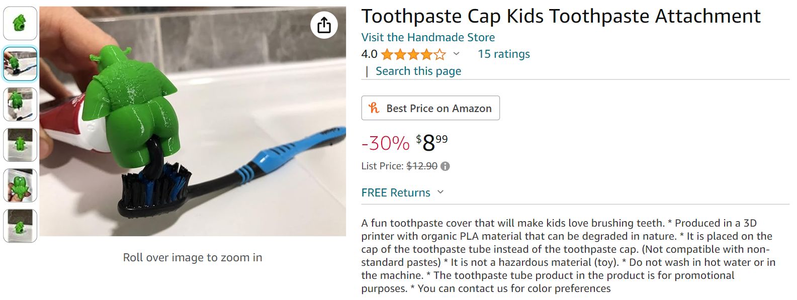Expand the star rating breakdown chevron
797x300 pixels.
click(x=456, y=54)
